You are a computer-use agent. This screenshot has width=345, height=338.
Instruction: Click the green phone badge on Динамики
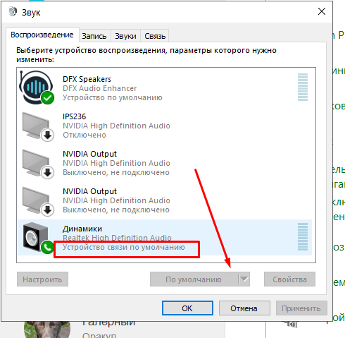point(47,247)
